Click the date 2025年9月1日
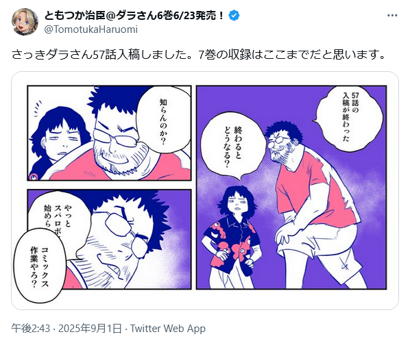410x343 pixels. 90,329
